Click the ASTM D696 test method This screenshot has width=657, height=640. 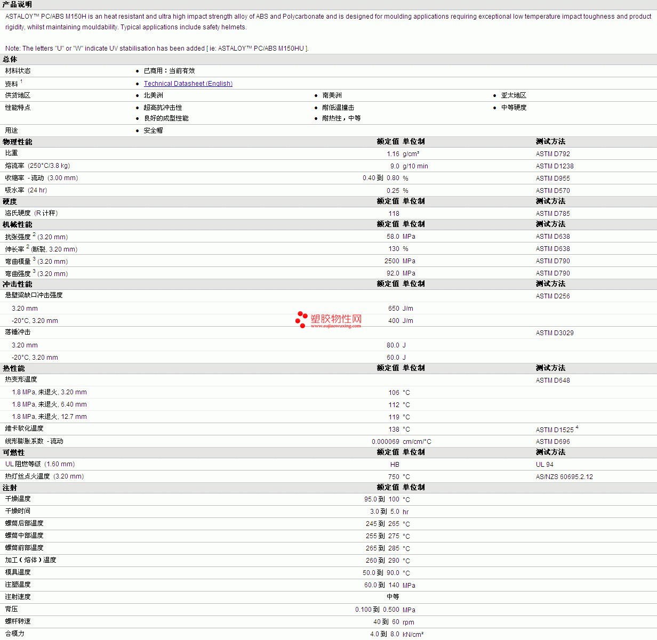pyautogui.click(x=552, y=442)
